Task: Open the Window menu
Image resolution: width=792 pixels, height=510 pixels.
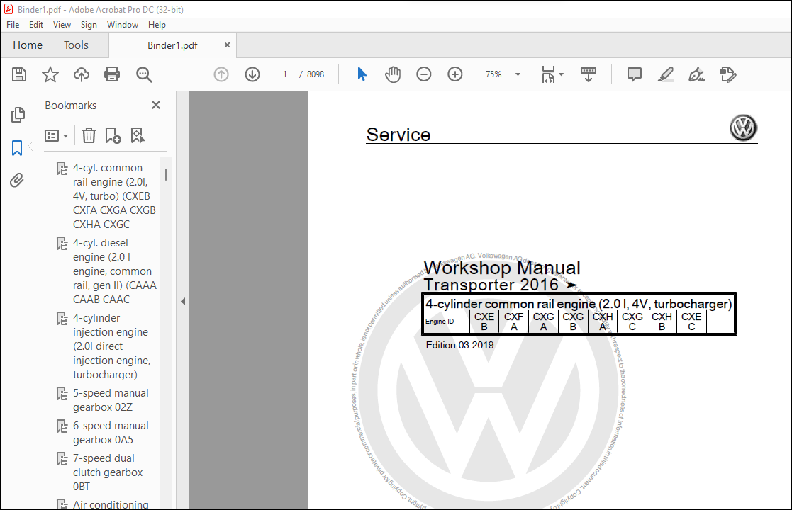Action: tap(122, 25)
